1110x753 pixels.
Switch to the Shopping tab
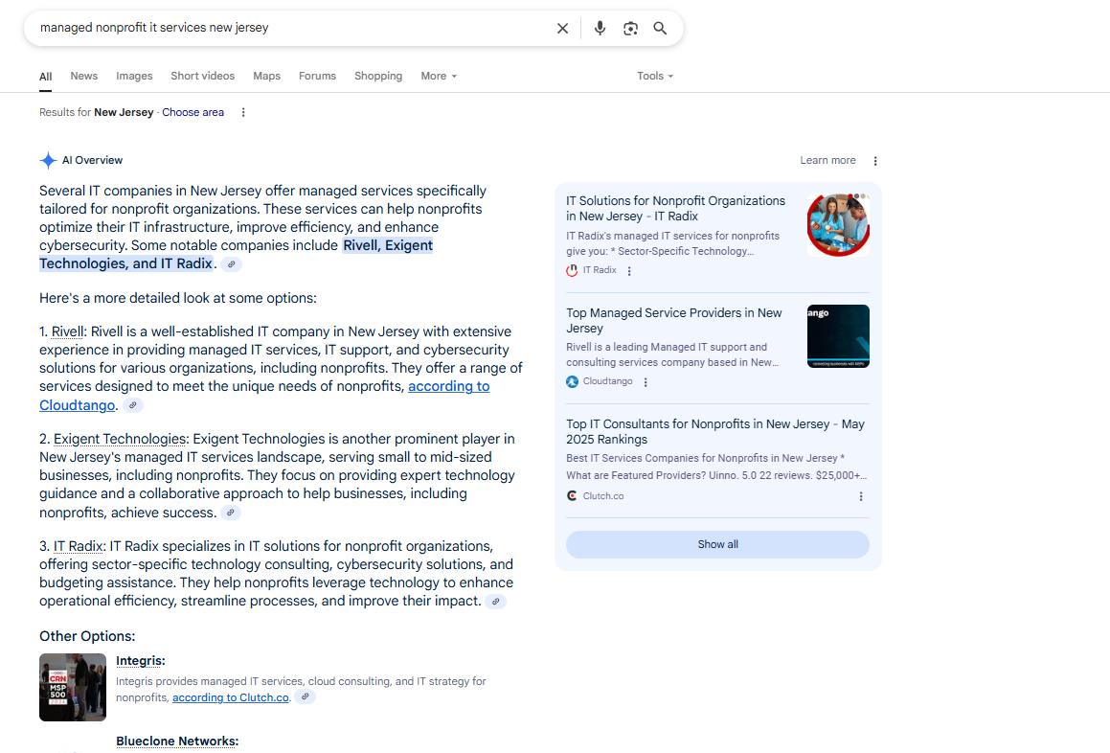click(x=378, y=76)
